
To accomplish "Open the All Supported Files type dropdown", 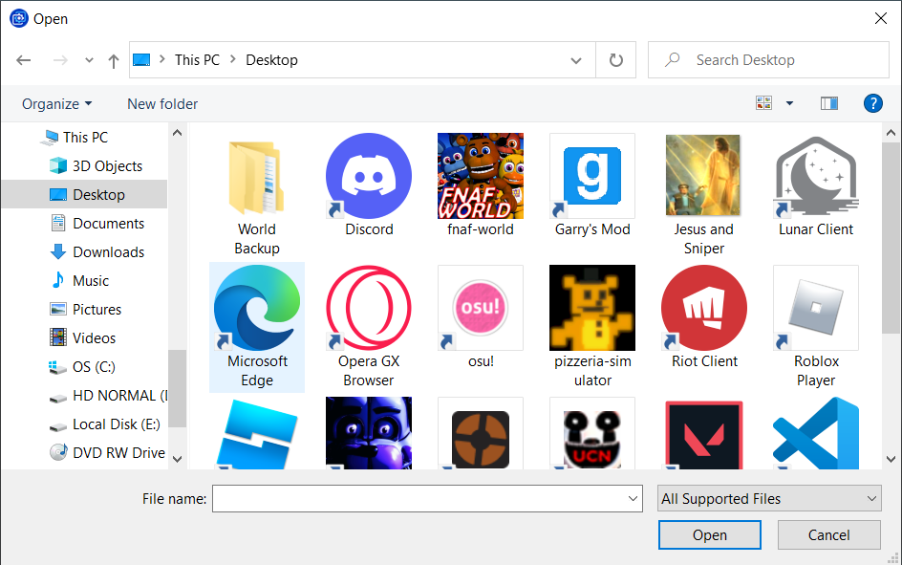I will tap(769, 498).
